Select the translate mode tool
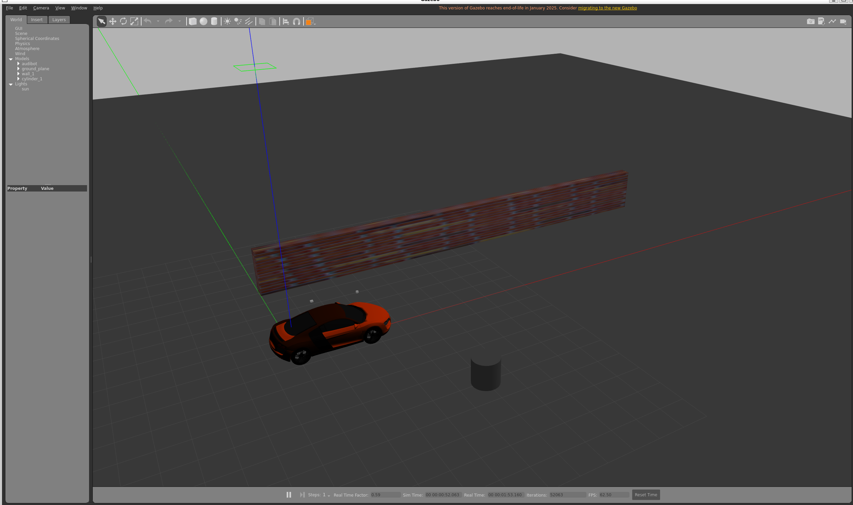This screenshot has height=505, width=853. pos(113,22)
